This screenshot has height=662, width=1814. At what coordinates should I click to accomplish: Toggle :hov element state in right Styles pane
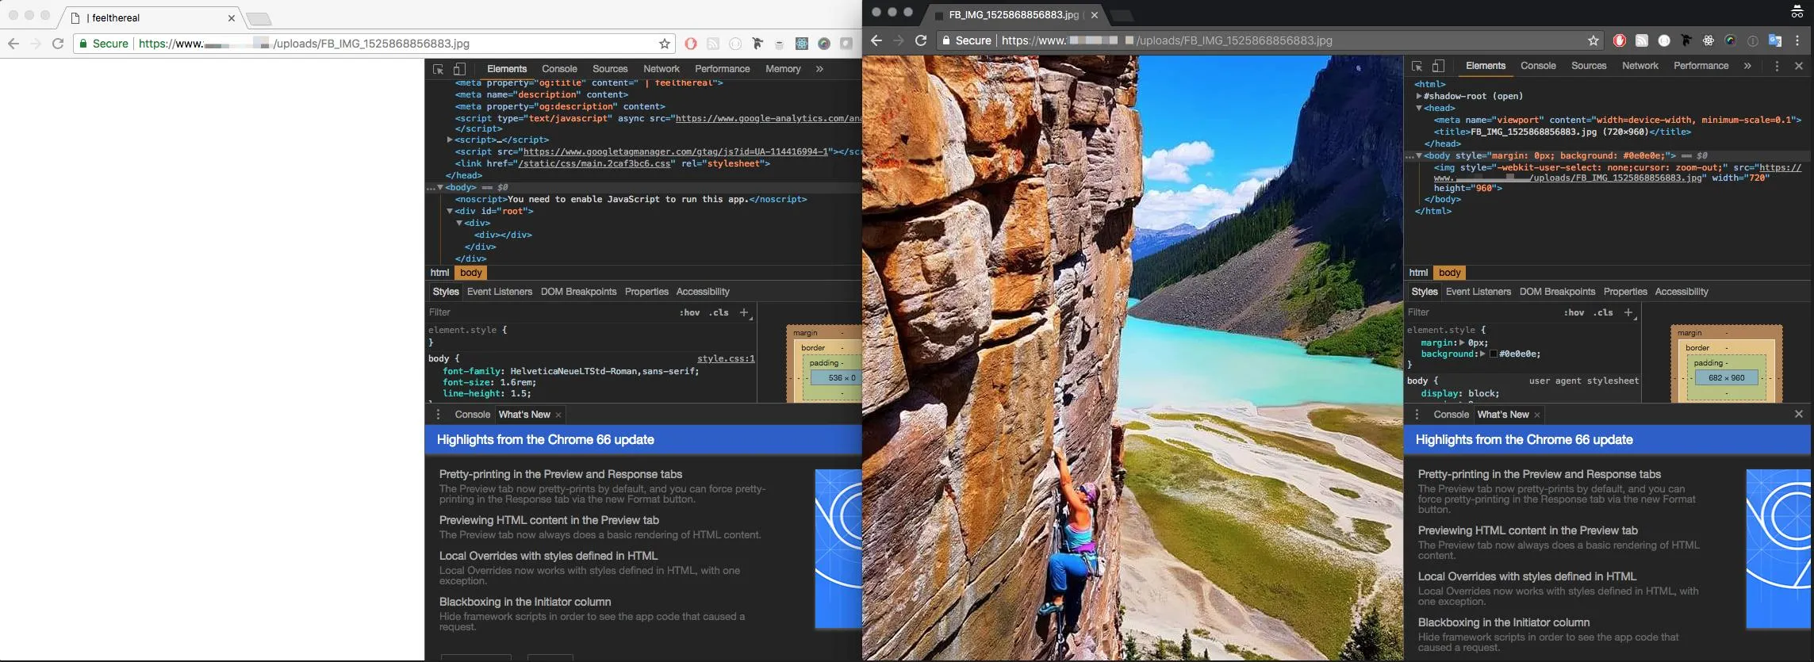click(1574, 312)
